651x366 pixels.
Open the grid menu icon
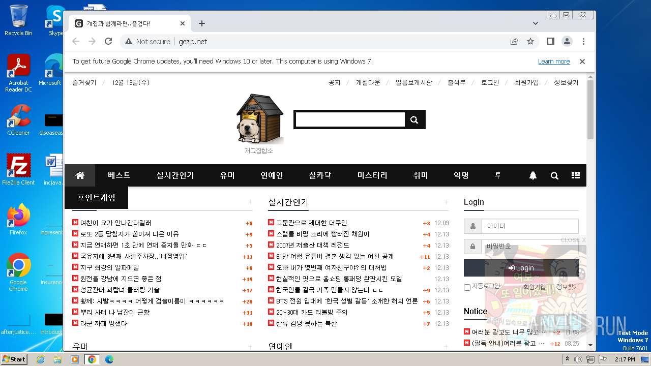click(x=576, y=175)
